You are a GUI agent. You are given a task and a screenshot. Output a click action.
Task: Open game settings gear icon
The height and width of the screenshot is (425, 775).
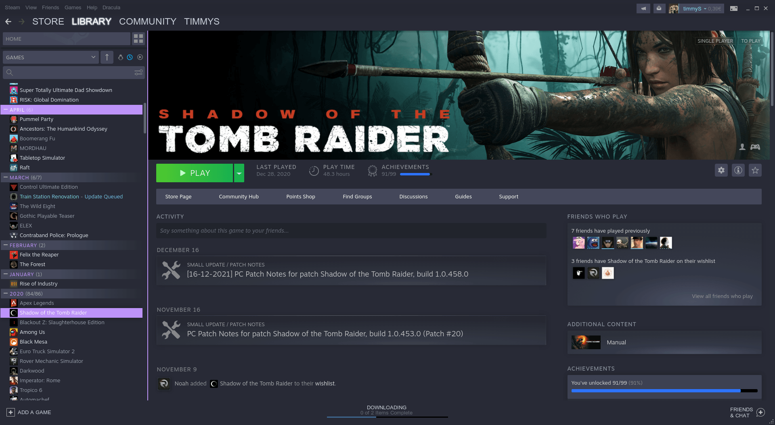pyautogui.click(x=721, y=170)
